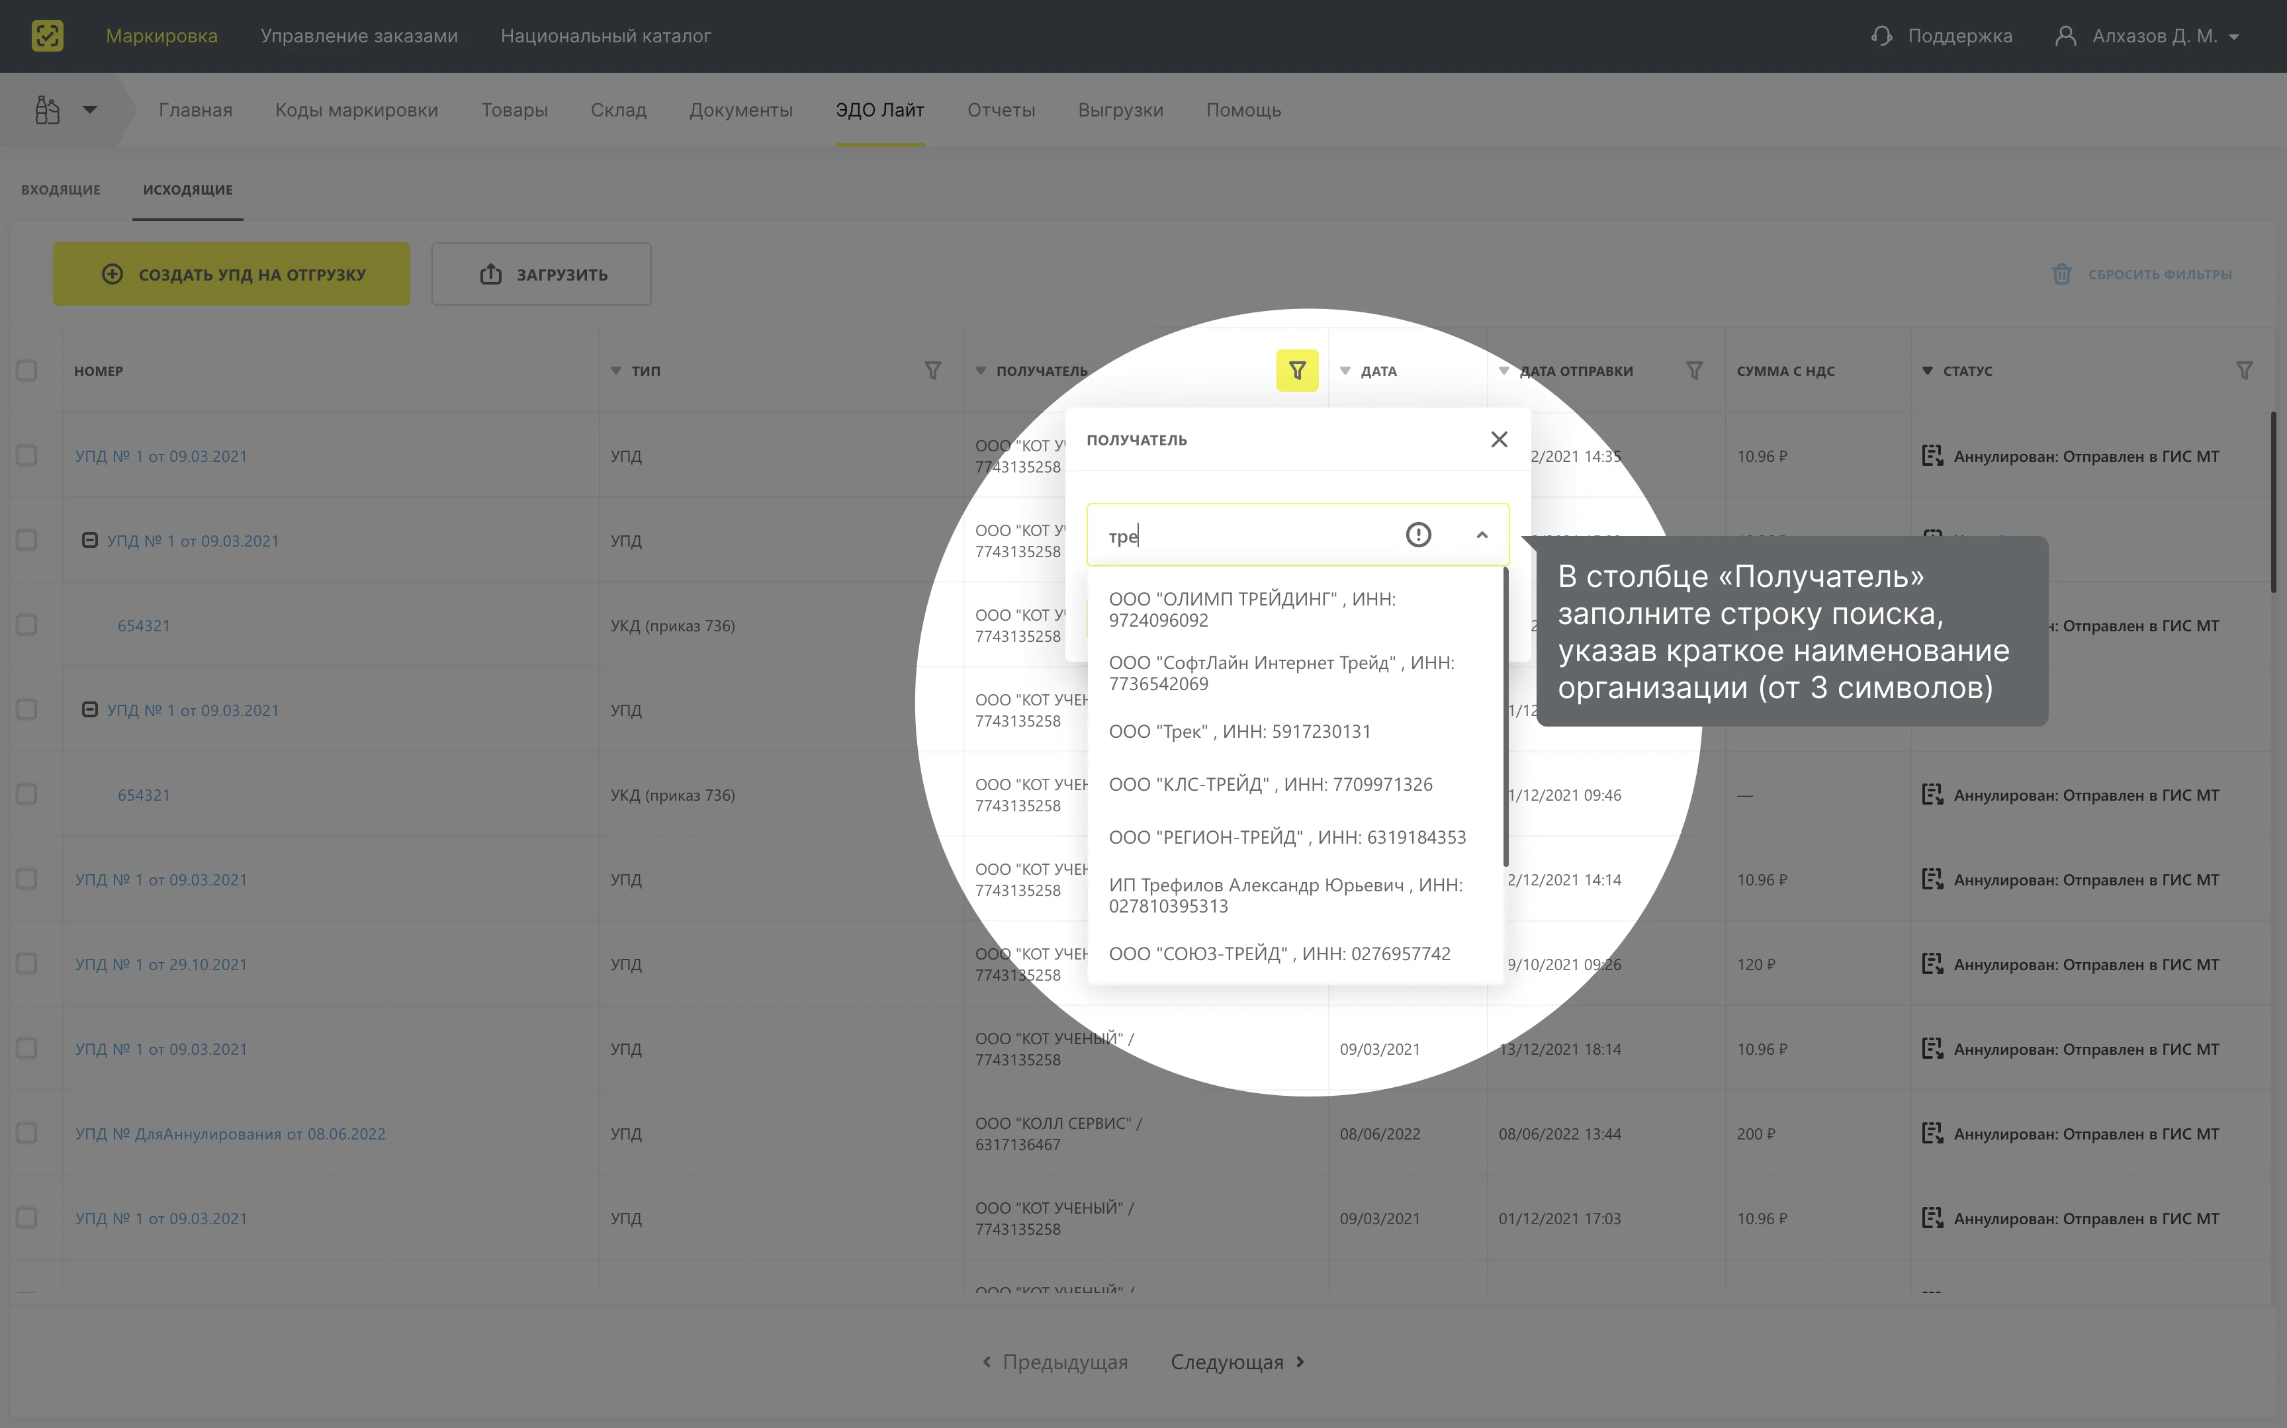Collapse the second УПД № 1 row

click(90, 540)
